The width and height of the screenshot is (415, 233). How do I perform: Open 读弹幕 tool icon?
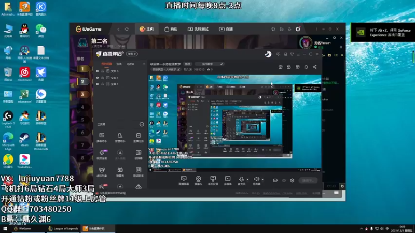pyautogui.click(x=138, y=155)
